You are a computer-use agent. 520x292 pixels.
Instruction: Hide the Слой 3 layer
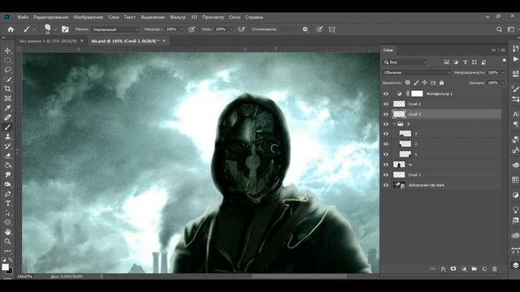tap(386, 114)
